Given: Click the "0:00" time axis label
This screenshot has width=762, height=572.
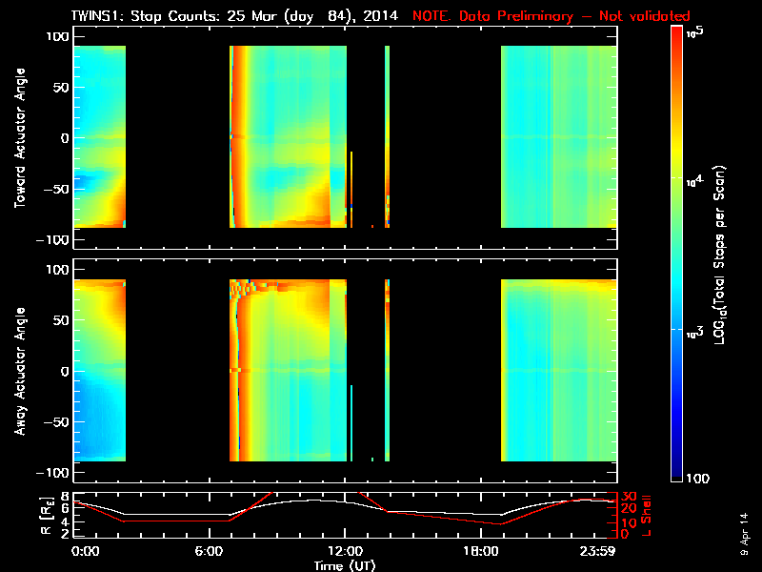Looking at the screenshot, I should 86,551.
